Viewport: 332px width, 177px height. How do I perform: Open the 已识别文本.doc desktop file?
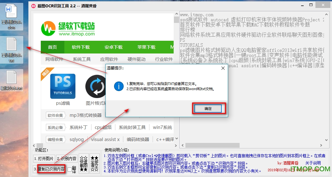pos(11,17)
